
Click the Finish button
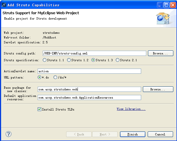[133, 134]
